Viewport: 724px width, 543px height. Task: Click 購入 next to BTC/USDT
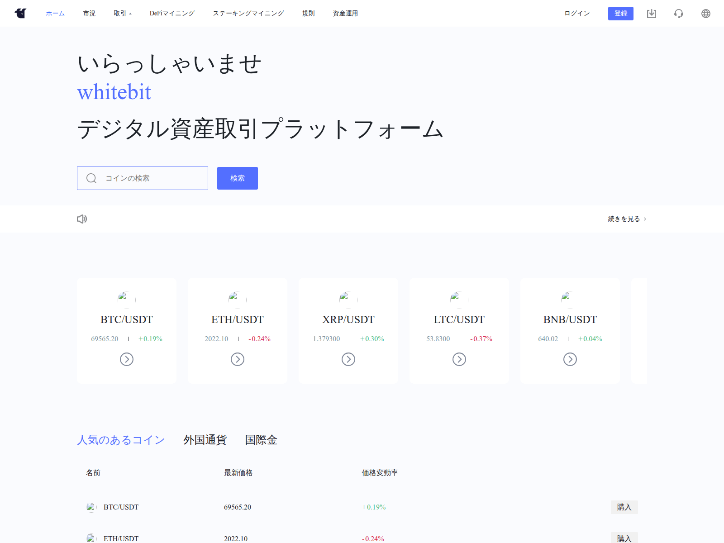pos(624,507)
